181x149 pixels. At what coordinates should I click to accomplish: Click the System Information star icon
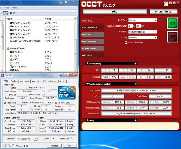point(87,84)
